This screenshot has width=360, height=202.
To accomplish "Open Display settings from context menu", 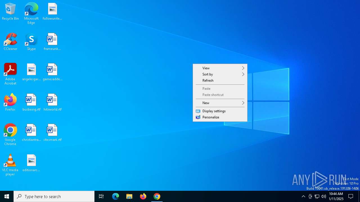I will click(220, 111).
